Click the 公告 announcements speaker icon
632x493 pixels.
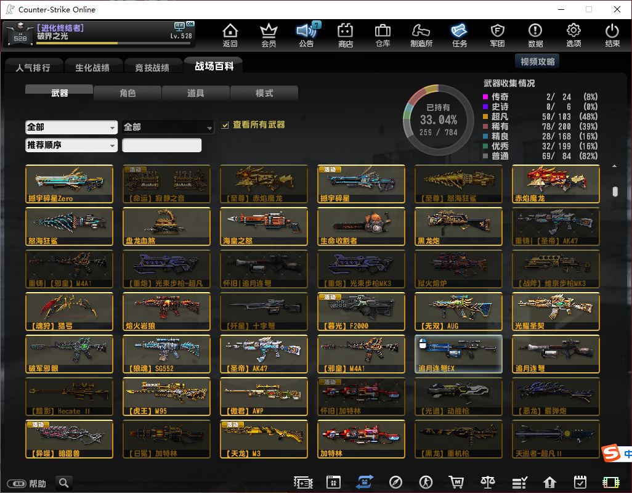point(306,35)
